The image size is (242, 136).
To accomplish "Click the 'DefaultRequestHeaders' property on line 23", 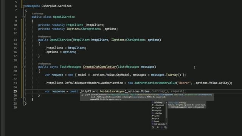I will pos(82,83).
